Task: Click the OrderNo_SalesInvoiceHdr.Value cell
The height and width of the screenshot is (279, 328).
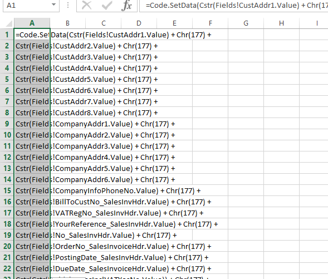Action: 32,246
